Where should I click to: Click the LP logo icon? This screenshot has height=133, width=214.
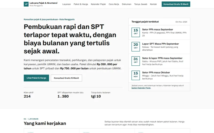click(26, 4)
